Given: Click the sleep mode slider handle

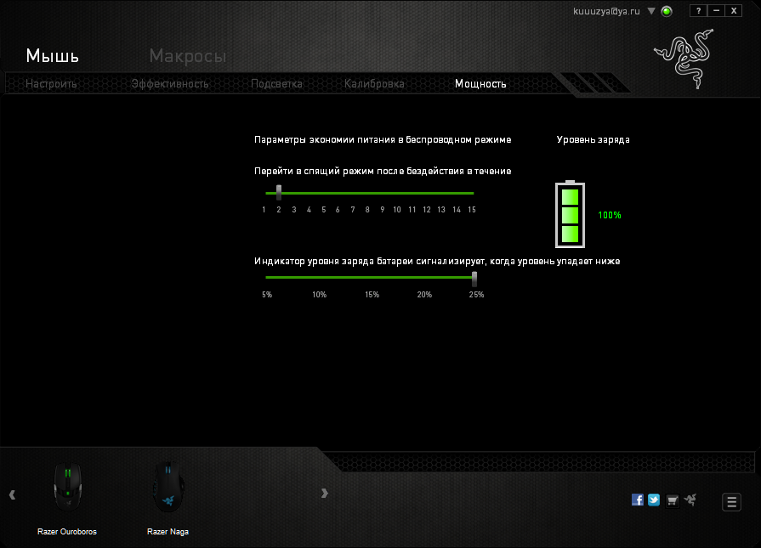Looking at the screenshot, I should pyautogui.click(x=279, y=193).
